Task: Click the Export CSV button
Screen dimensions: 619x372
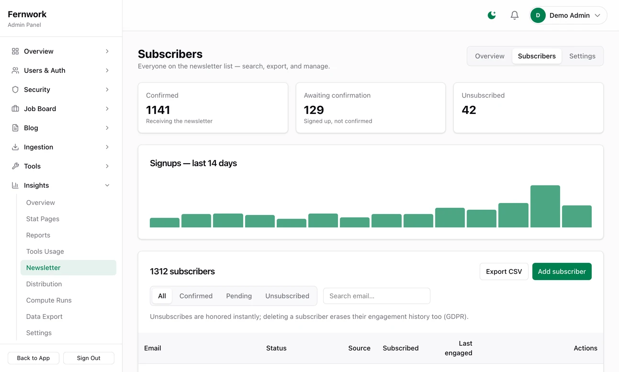Action: [504, 271]
